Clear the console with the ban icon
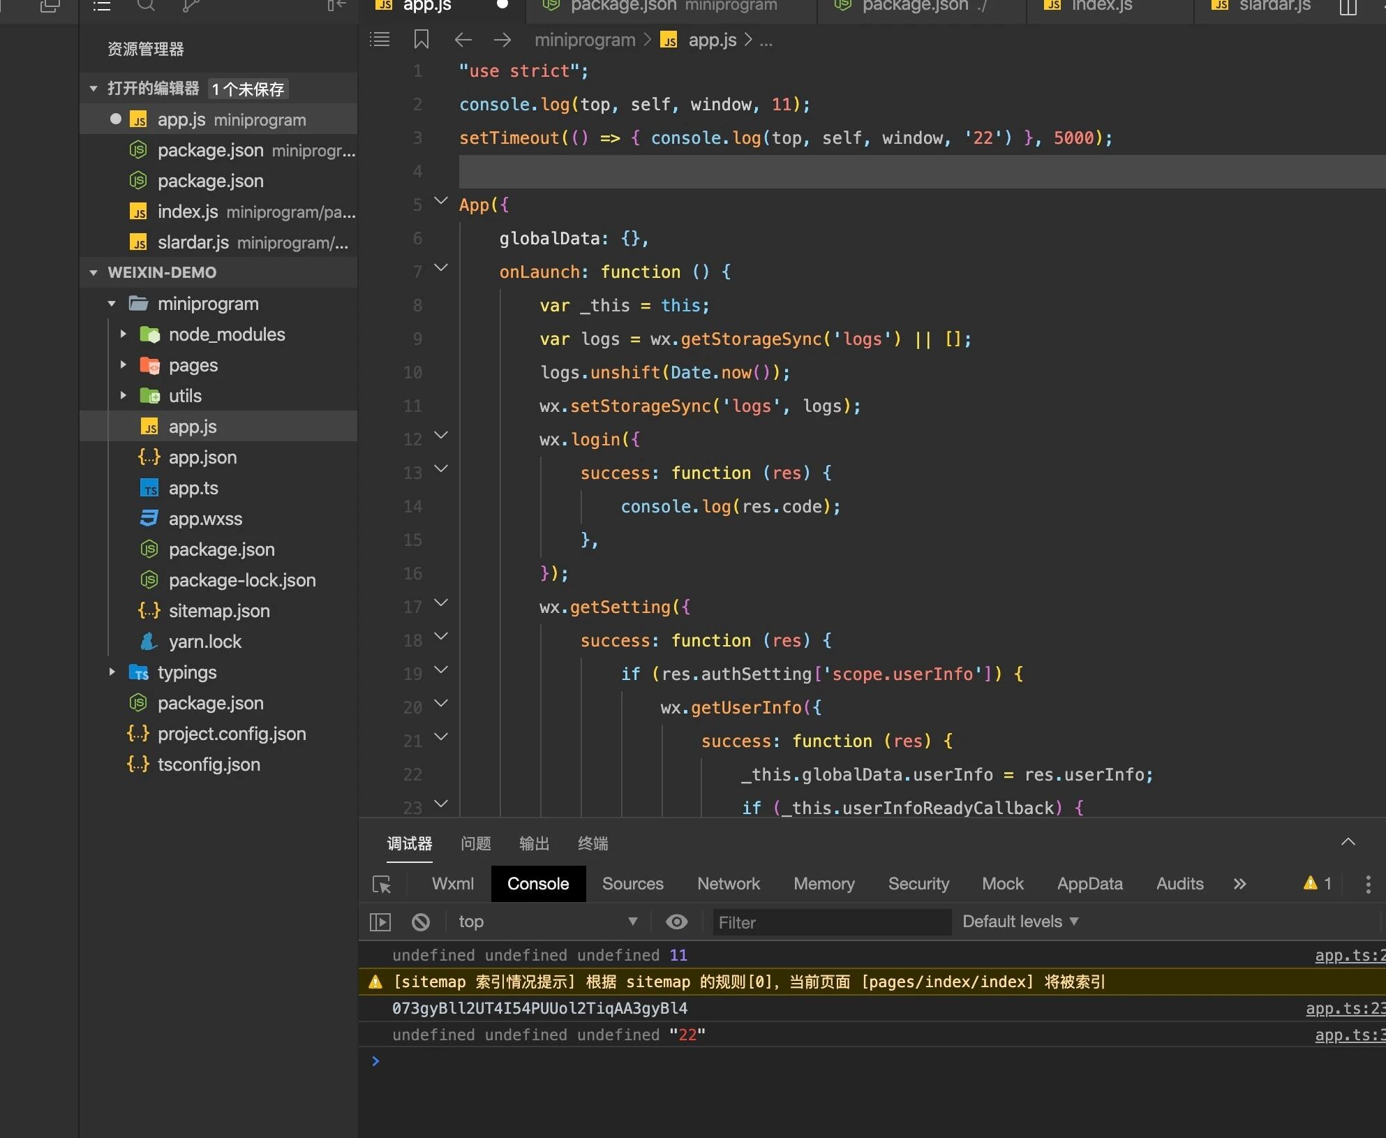The image size is (1386, 1138). [421, 922]
